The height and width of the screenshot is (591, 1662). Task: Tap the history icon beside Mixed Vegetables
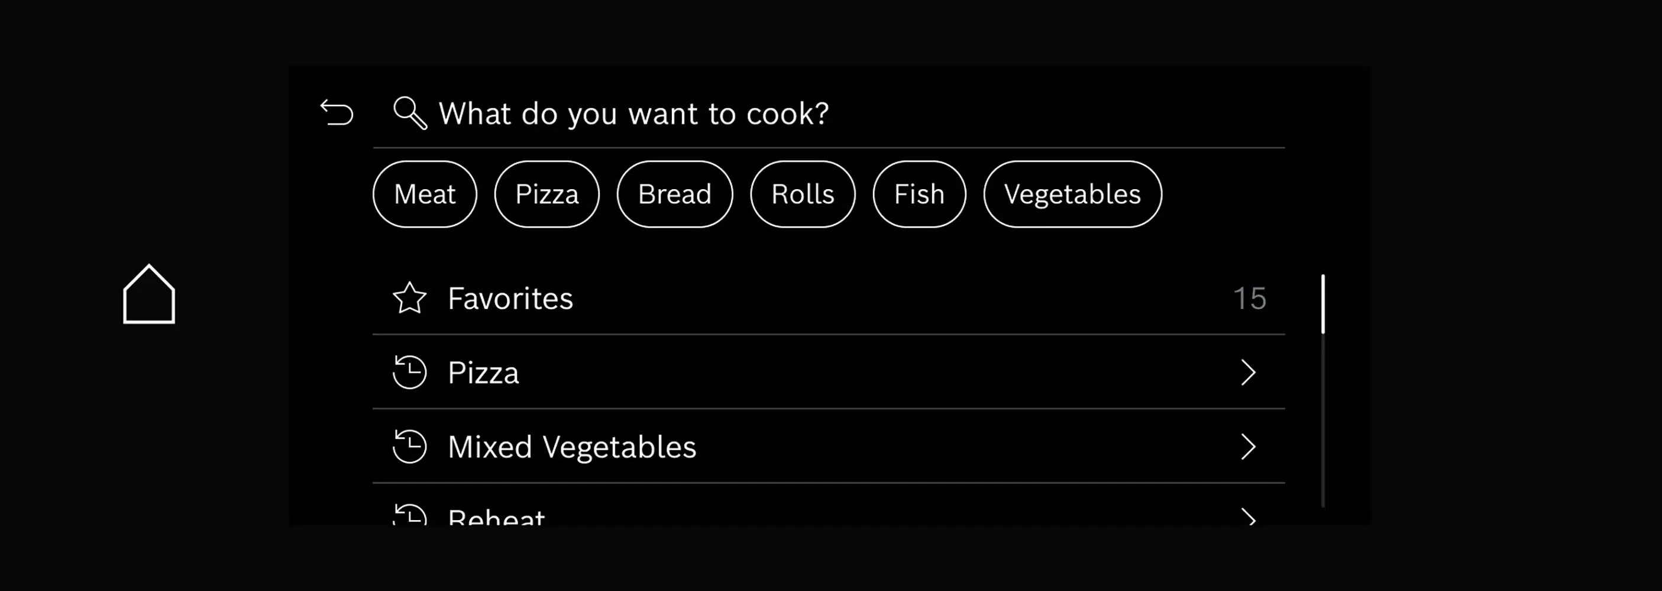point(410,447)
